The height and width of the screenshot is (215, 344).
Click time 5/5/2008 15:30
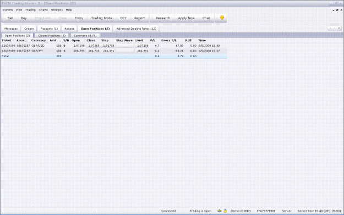[x=209, y=46]
